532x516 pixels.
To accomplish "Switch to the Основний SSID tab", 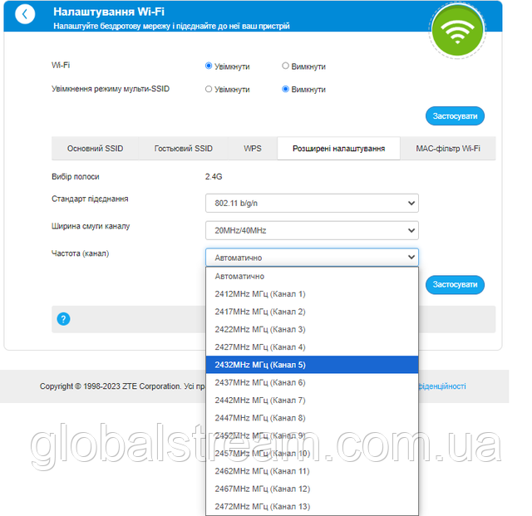I will [95, 149].
